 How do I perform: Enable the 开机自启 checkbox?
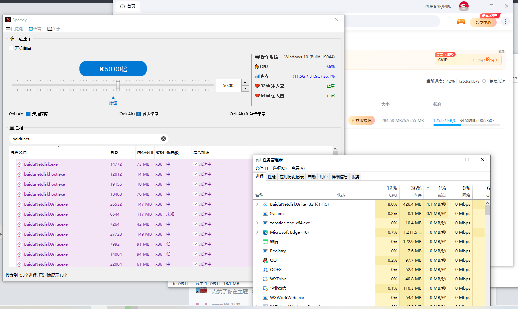[x=11, y=48]
